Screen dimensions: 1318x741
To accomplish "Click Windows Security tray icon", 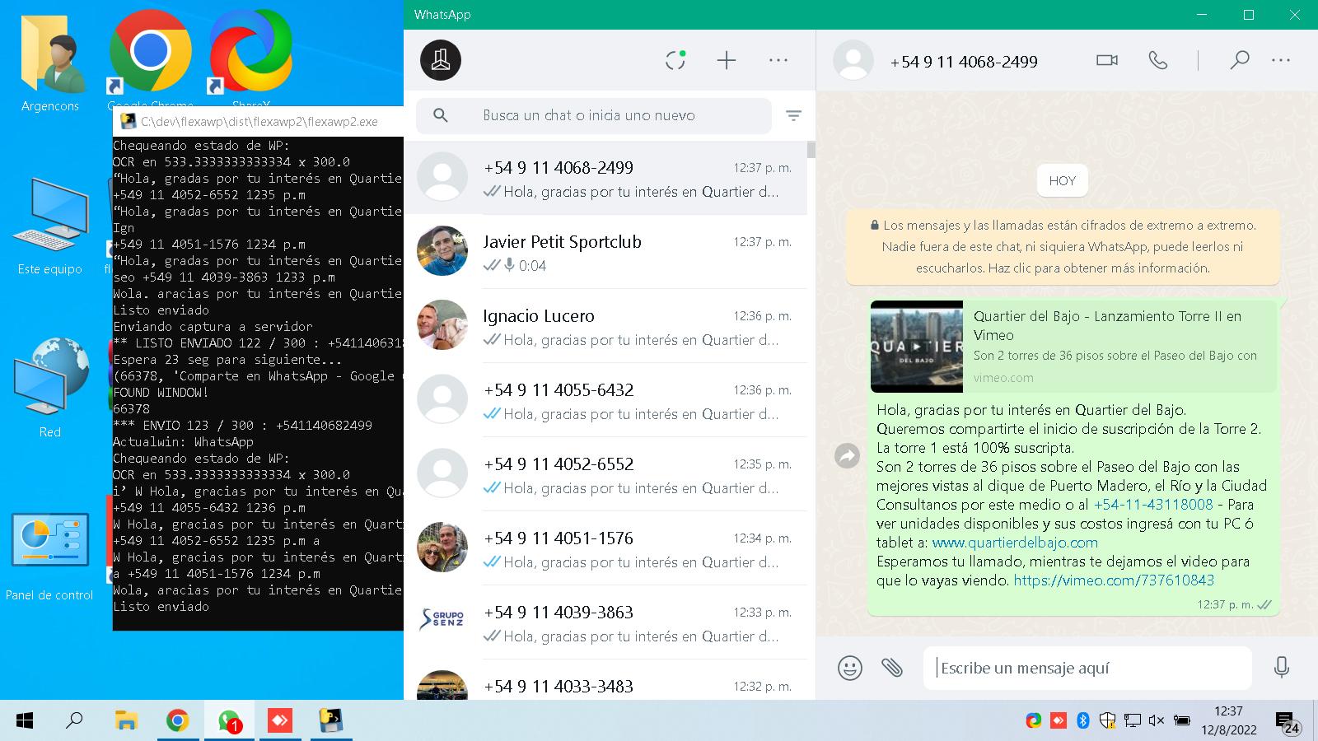I will pos(1107,721).
